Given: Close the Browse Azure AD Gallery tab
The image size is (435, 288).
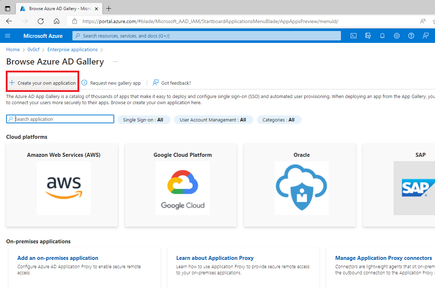Looking at the screenshot, I should point(96,8).
